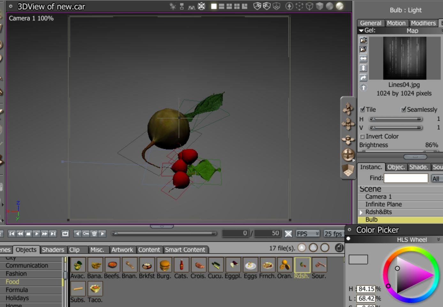Image resolution: width=443 pixels, height=307 pixels.
Task: Open the All filter dropdown
Action: click(x=437, y=179)
